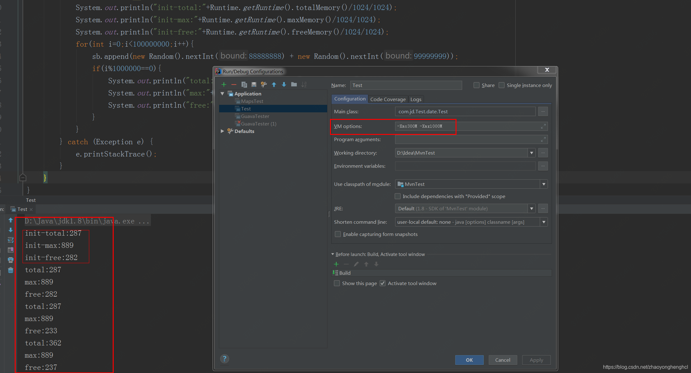691x373 pixels.
Task: Open help via the question mark button
Action: click(x=224, y=359)
